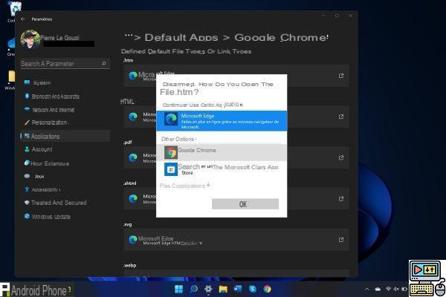The height and width of the screenshot is (297, 446).
Task: Select Applications in the sidebar
Action: (x=65, y=136)
